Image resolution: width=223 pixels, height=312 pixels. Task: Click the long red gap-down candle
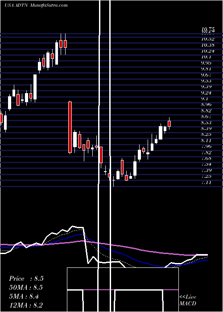[x=70, y=127]
